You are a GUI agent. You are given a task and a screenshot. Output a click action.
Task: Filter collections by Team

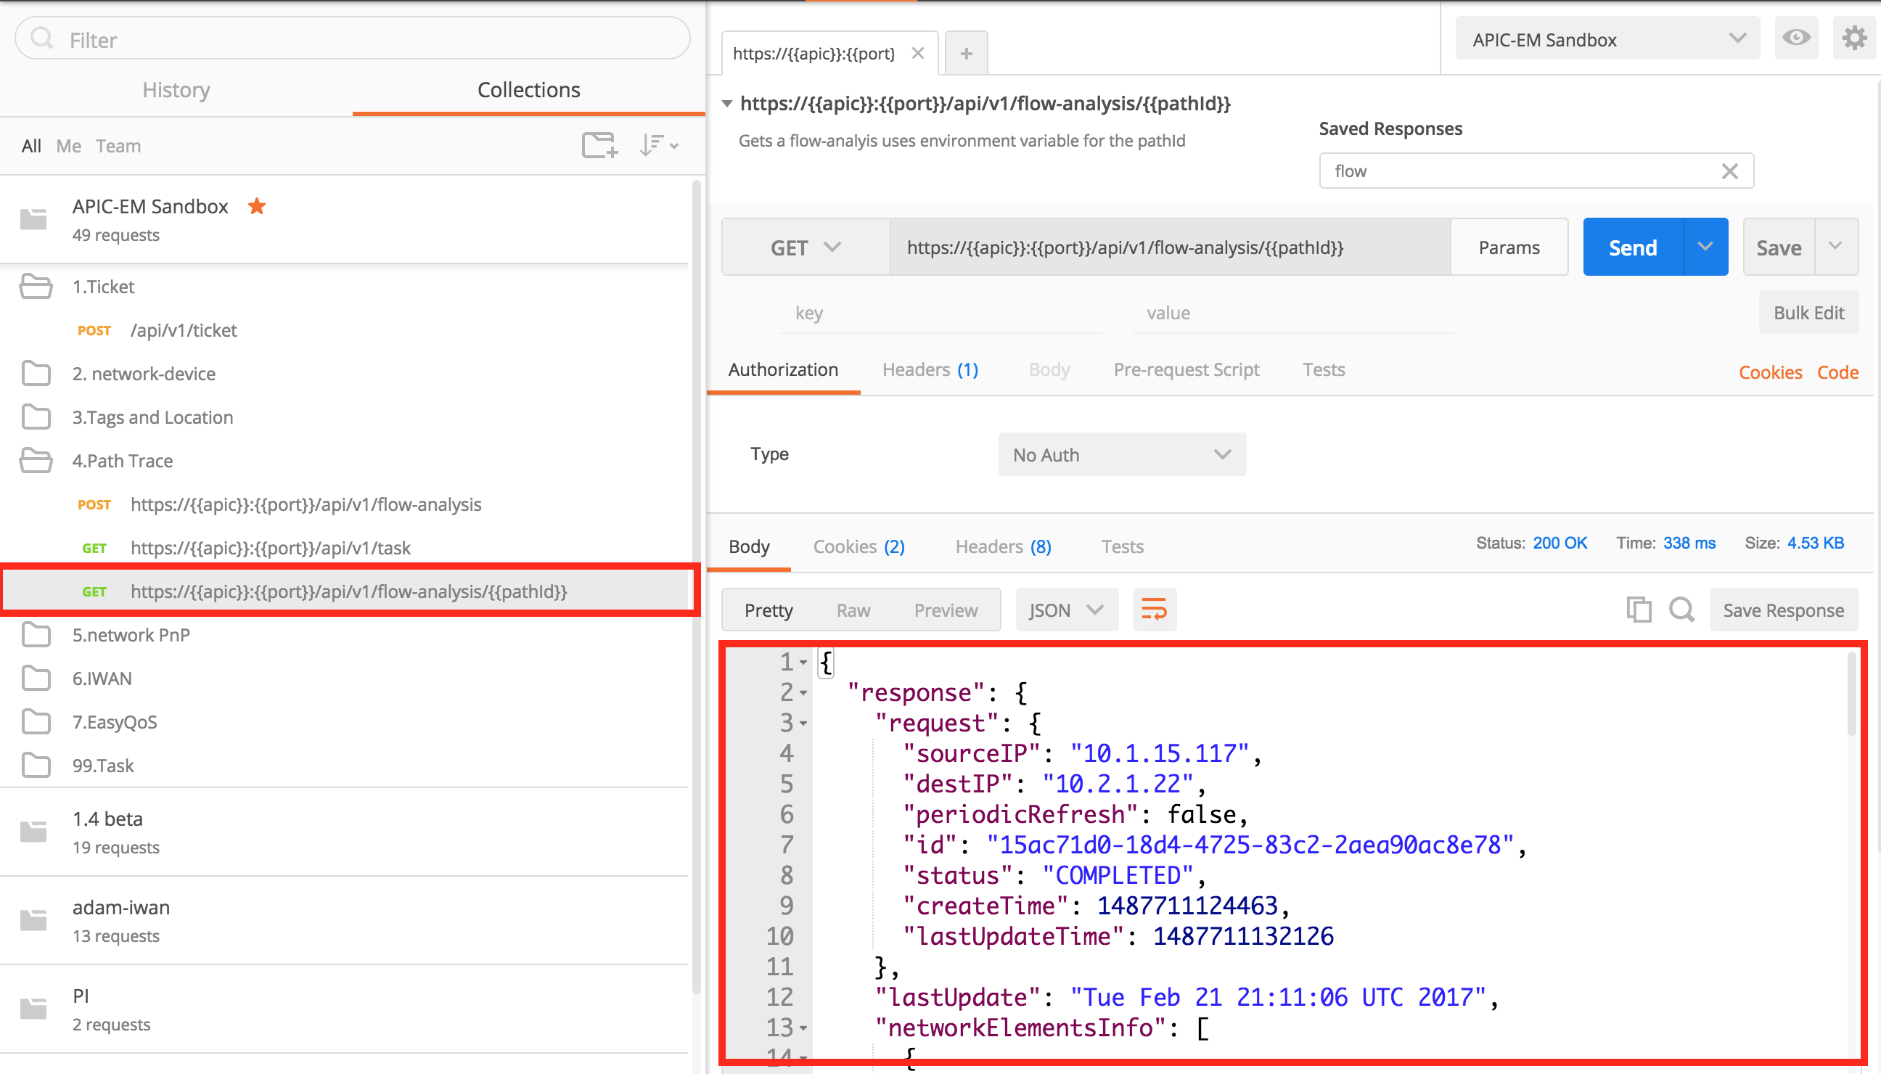[x=118, y=146]
